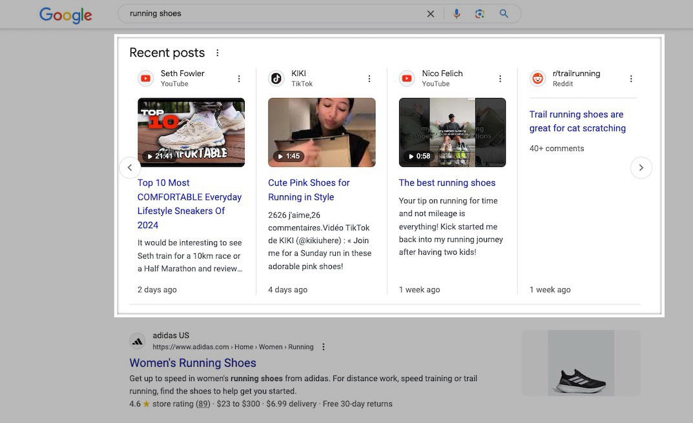Viewport: 693px width, 423px height.
Task: Clear the search query with the X icon
Action: click(430, 14)
